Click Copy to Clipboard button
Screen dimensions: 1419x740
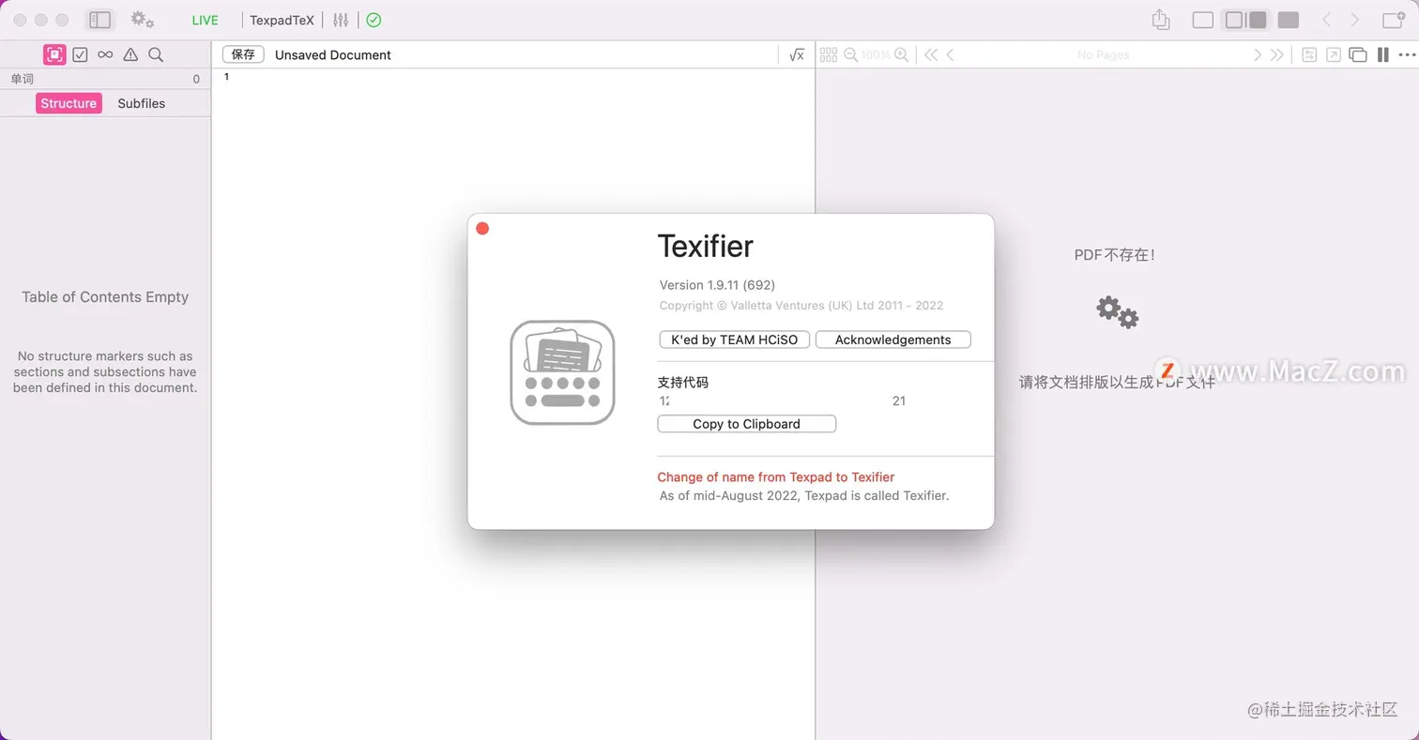747,424
